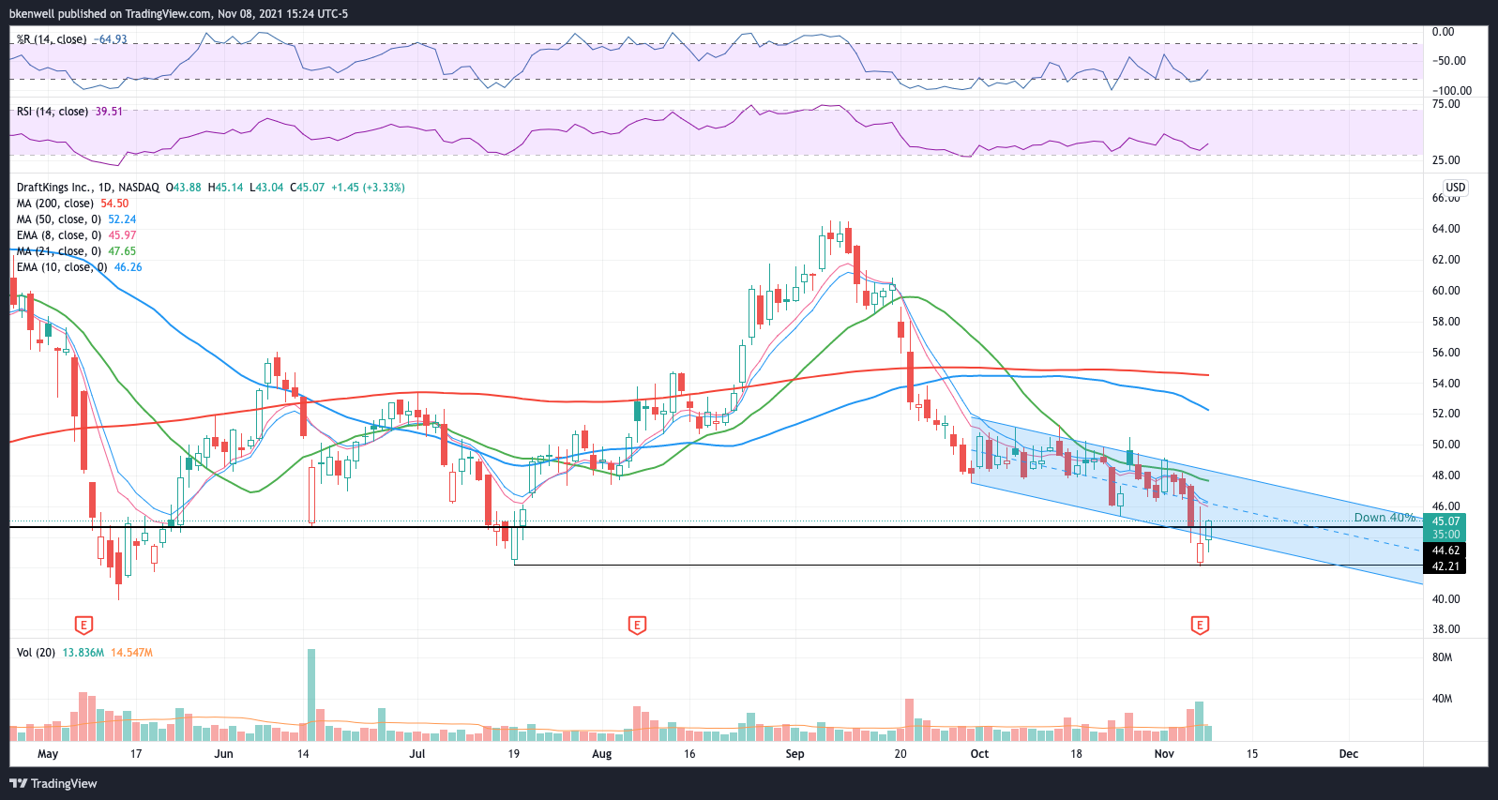Click the volume average value 14.547M
Viewport: 1498px width, 800px height.
tap(131, 653)
